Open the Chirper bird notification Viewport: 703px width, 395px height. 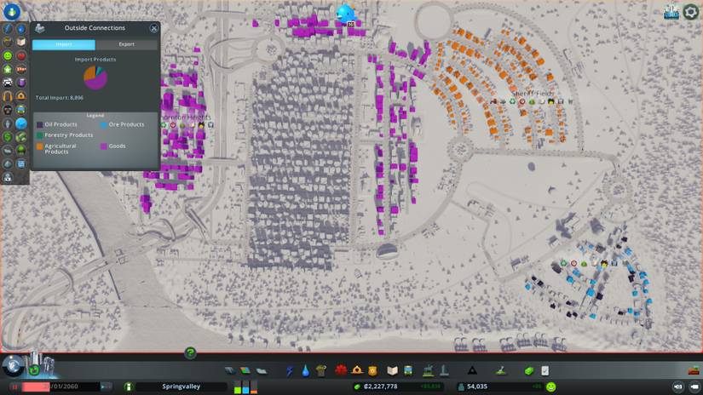(346, 13)
